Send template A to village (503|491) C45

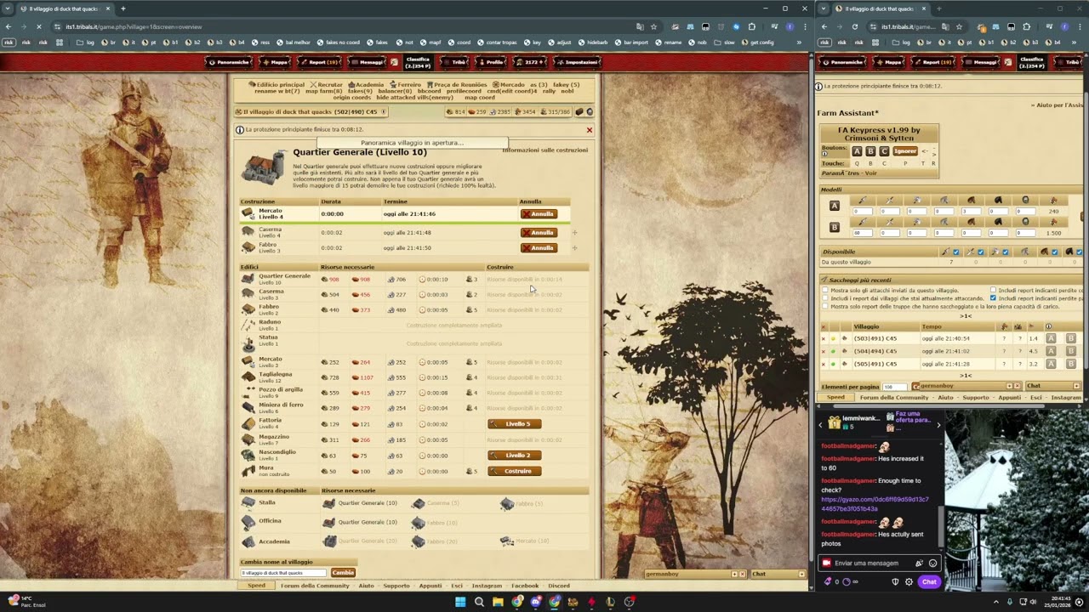(1051, 338)
